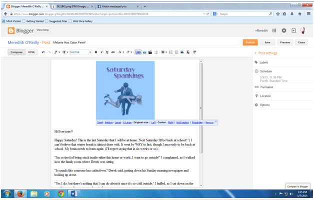
Task: Align image Right
Action: pos(170,122)
